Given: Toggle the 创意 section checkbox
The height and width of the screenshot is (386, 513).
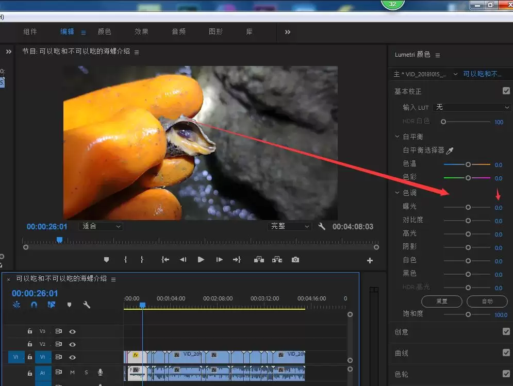Looking at the screenshot, I should 506,332.
